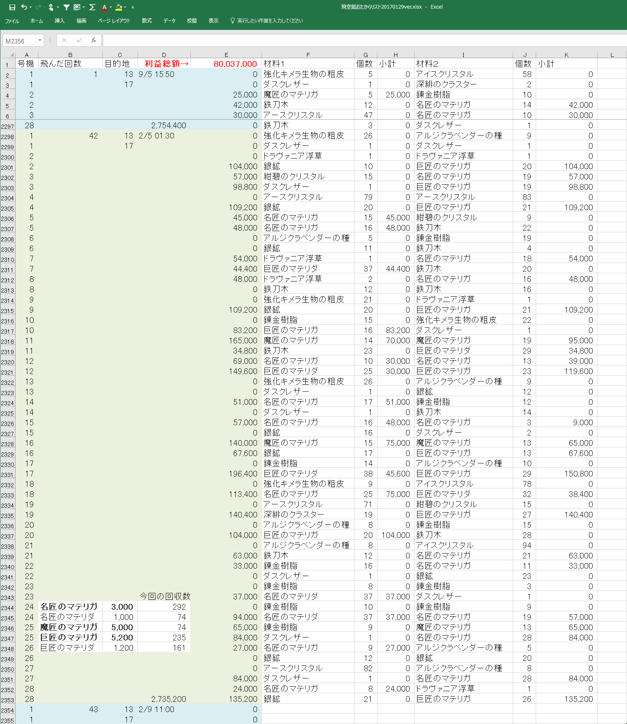Switch to the 数式 ribbon tab

(x=147, y=20)
